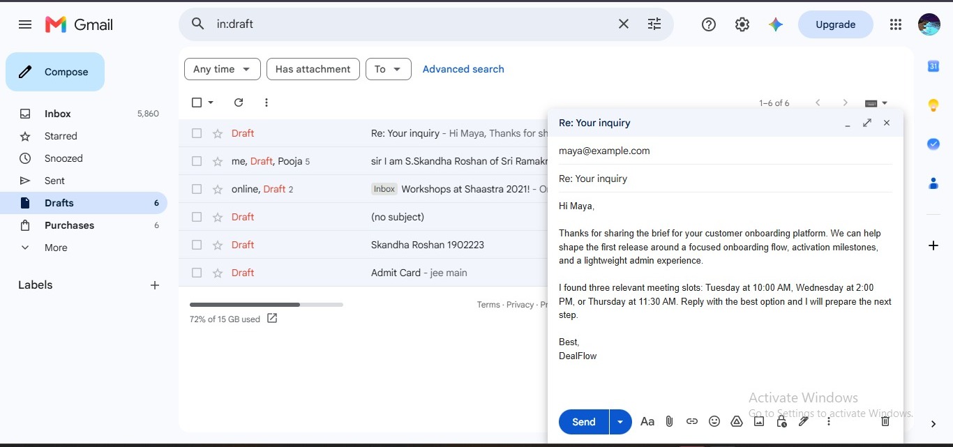Click the insert link icon

(x=692, y=421)
